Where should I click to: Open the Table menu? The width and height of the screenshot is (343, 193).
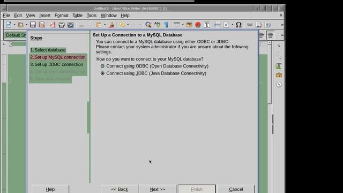pos(77,16)
